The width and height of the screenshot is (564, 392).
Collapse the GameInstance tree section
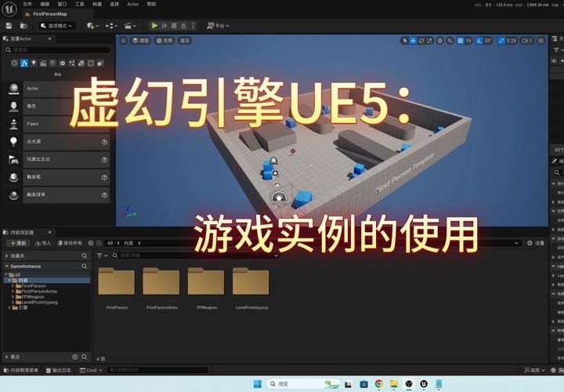click(x=6, y=266)
